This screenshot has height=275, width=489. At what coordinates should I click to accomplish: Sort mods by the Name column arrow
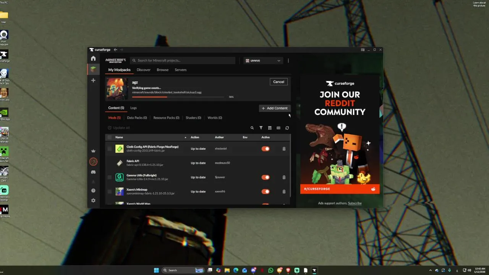click(186, 137)
